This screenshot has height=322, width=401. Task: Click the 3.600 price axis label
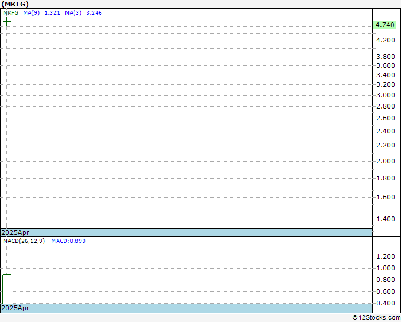[x=386, y=65]
